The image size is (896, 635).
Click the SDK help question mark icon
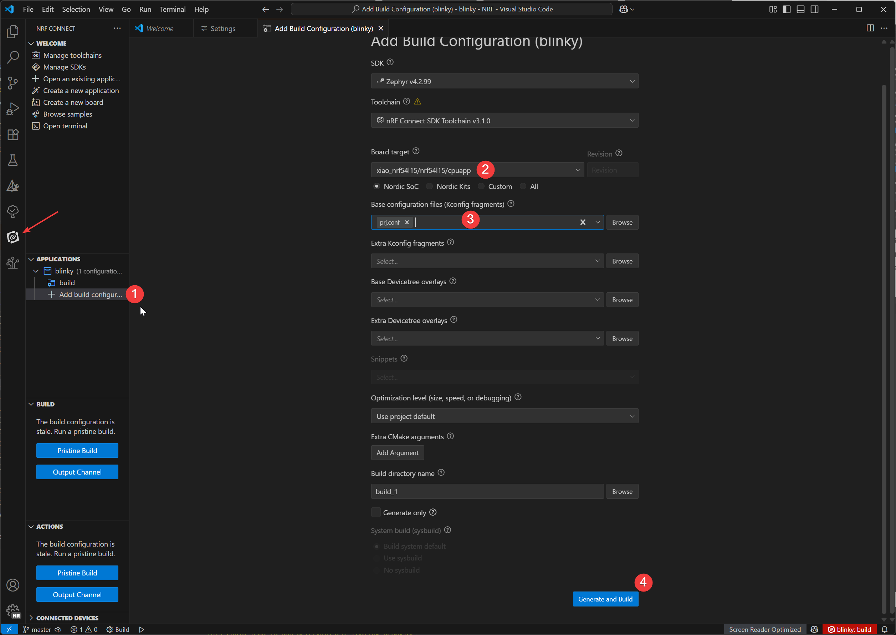coord(390,62)
